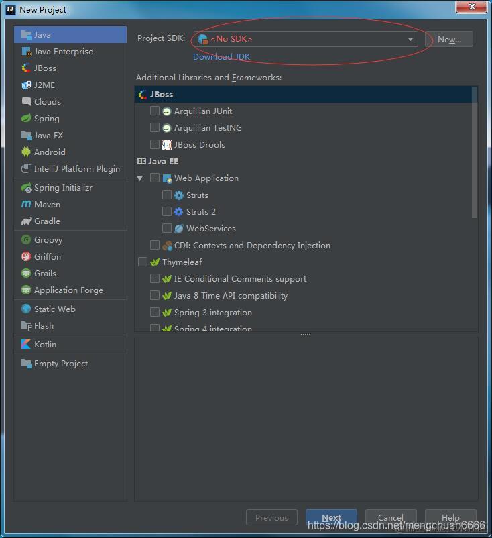Click the Previous button
492x538 pixels.
[271, 517]
